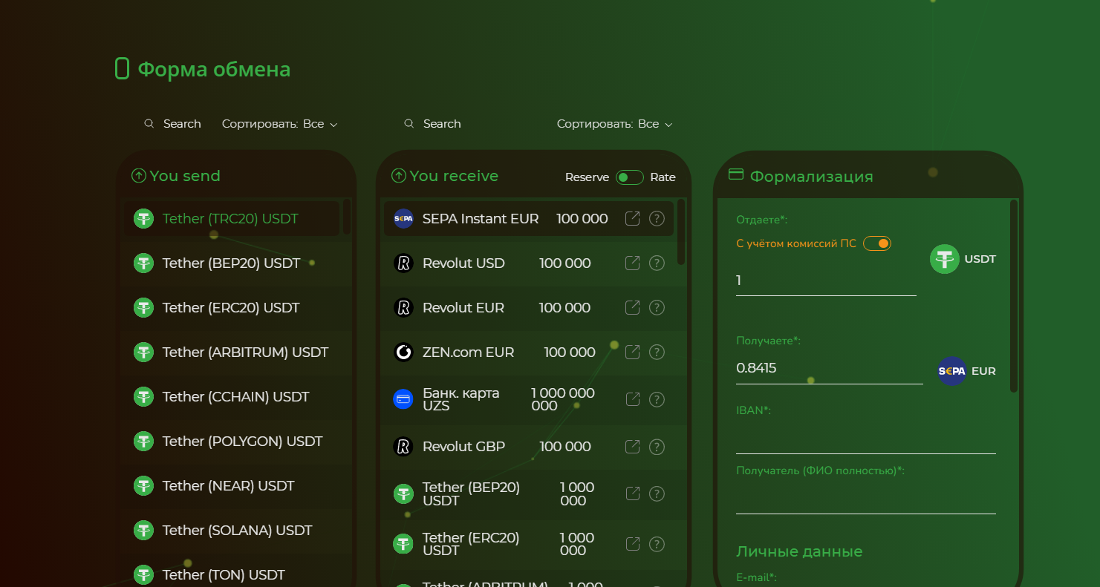Select Revolut EUR to receive
1100x587 pixels.
(533, 307)
